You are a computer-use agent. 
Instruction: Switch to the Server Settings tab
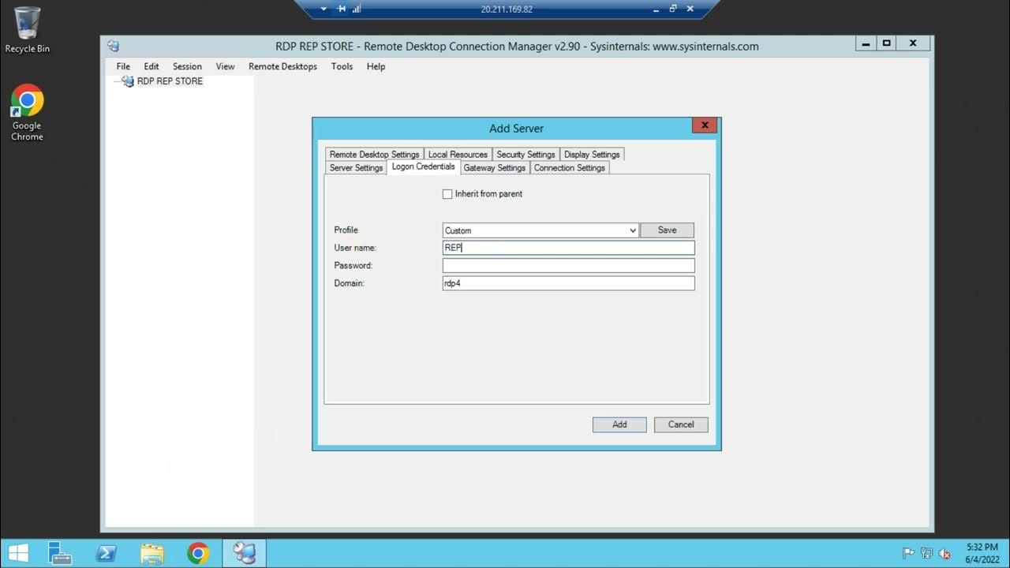(x=356, y=168)
